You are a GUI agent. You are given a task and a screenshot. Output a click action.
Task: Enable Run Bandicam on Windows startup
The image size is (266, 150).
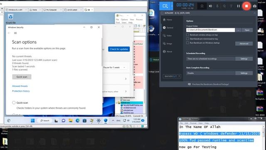(187, 43)
